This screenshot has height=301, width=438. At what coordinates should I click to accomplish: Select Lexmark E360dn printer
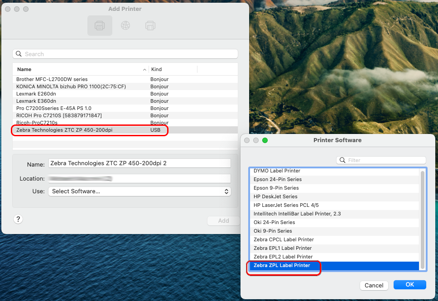coord(125,101)
